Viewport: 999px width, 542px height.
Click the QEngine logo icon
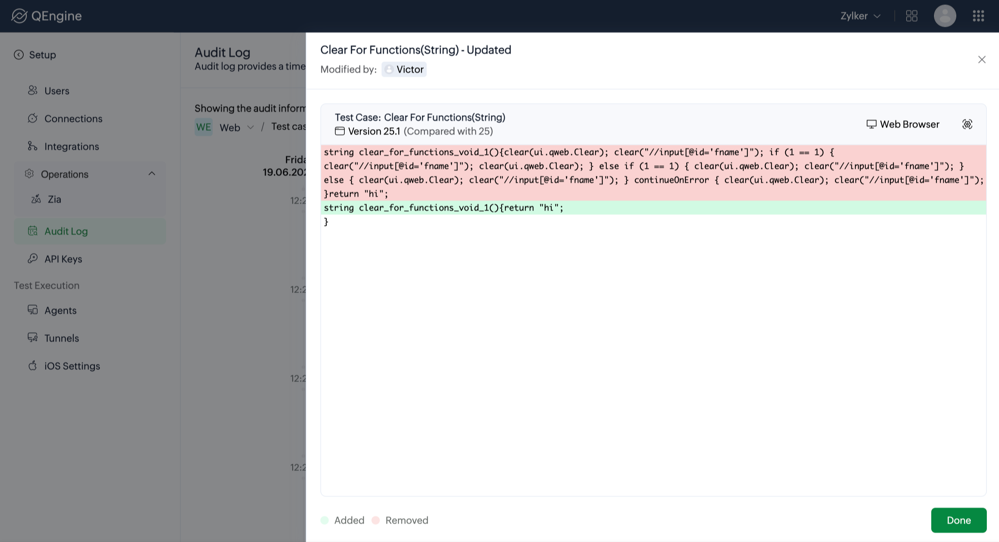[19, 16]
